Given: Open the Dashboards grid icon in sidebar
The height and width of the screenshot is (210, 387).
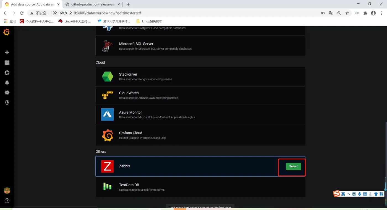Looking at the screenshot, I should pos(7,63).
